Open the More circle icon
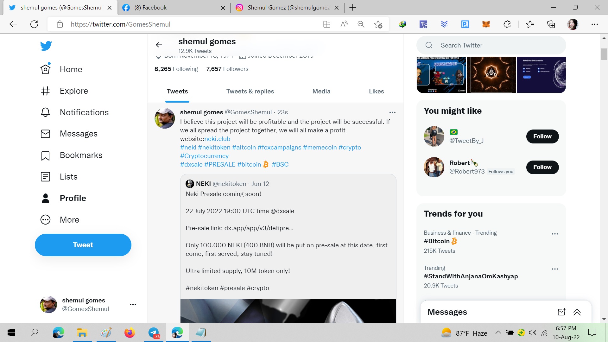Screen dimensions: 608x342 46,220
